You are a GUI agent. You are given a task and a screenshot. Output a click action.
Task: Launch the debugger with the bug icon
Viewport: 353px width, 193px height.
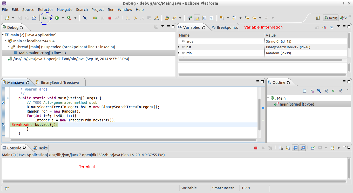(45, 18)
